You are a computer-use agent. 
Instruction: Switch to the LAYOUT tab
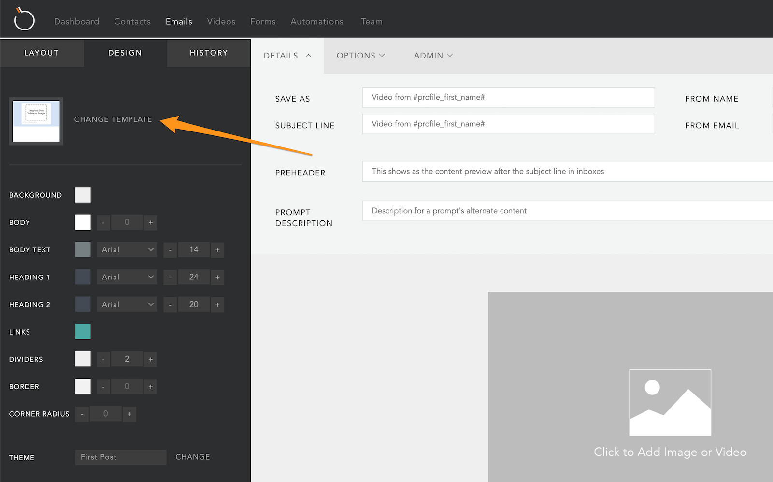click(42, 53)
